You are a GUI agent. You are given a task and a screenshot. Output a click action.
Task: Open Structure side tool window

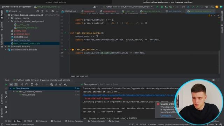coord(2,99)
